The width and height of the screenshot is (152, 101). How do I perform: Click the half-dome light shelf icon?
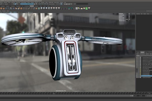[82, 9]
